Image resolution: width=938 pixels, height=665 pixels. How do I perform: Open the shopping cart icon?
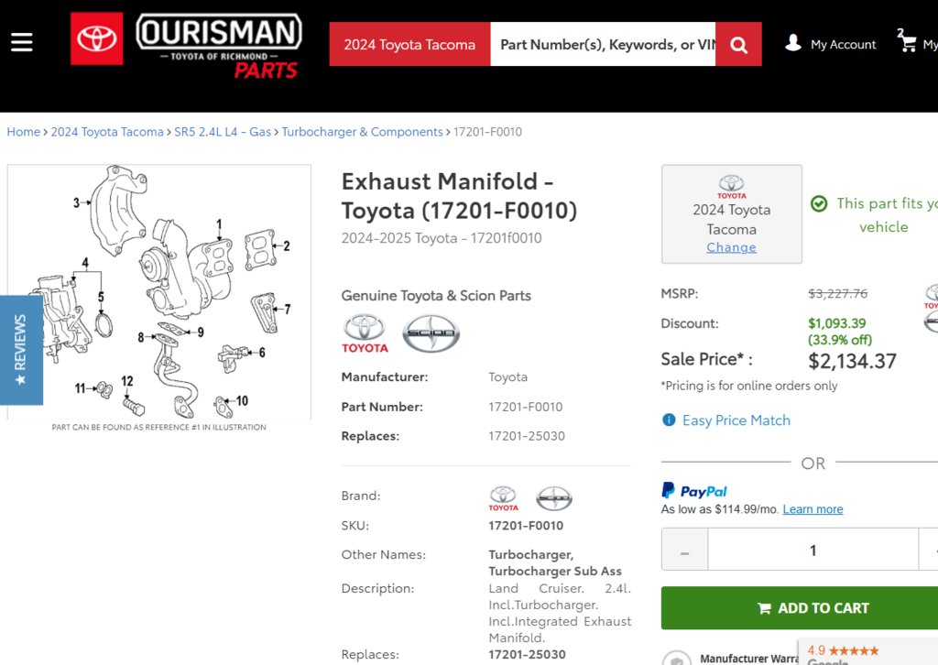[x=908, y=42]
